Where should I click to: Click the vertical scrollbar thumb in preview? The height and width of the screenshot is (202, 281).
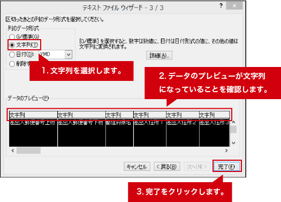233,129
